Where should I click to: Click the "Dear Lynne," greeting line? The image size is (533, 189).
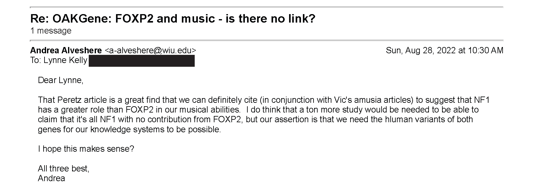click(x=61, y=80)
